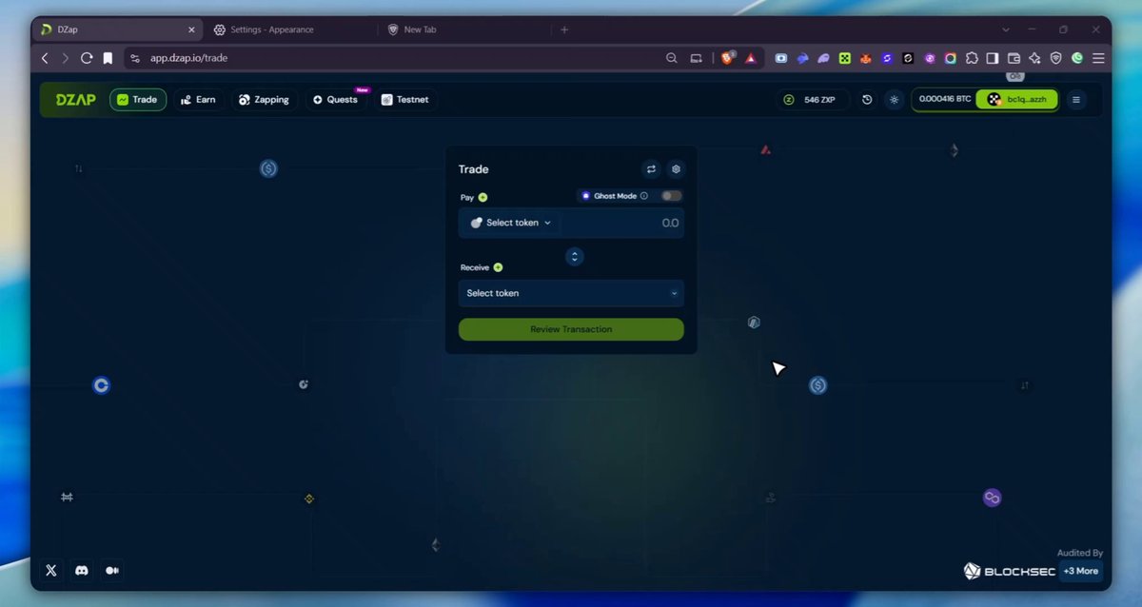1142x607 pixels.
Task: Add a token with the Pay plus icon
Action: pyautogui.click(x=482, y=198)
